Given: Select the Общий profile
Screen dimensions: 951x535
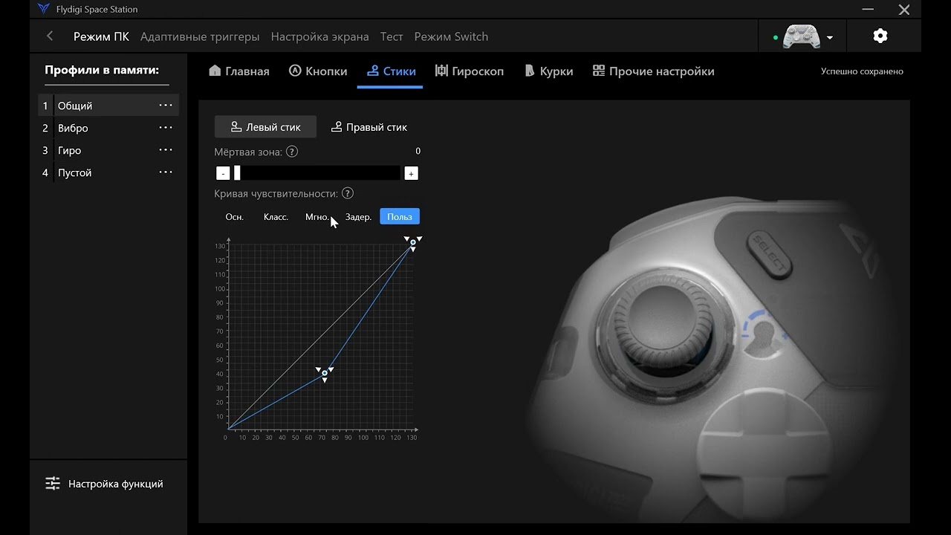Looking at the screenshot, I should click(108, 106).
